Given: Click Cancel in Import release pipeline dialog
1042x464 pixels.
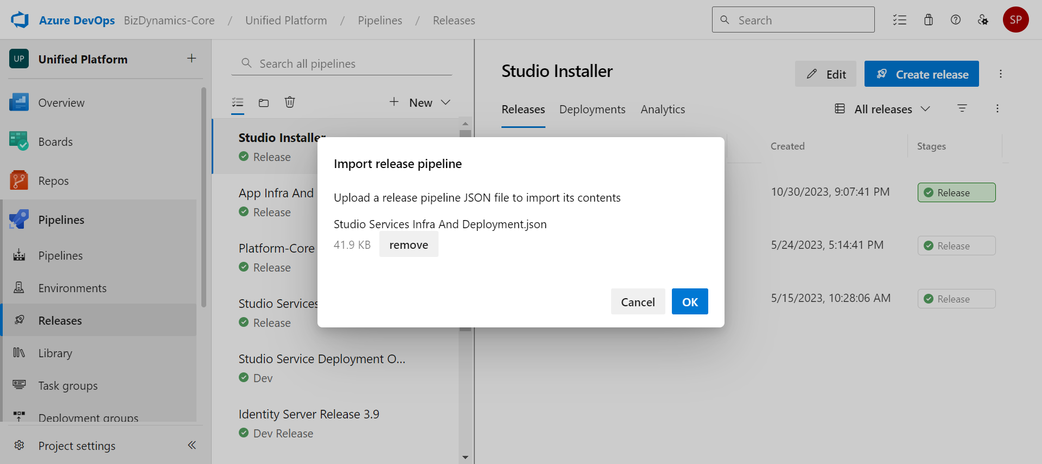Looking at the screenshot, I should (x=638, y=301).
